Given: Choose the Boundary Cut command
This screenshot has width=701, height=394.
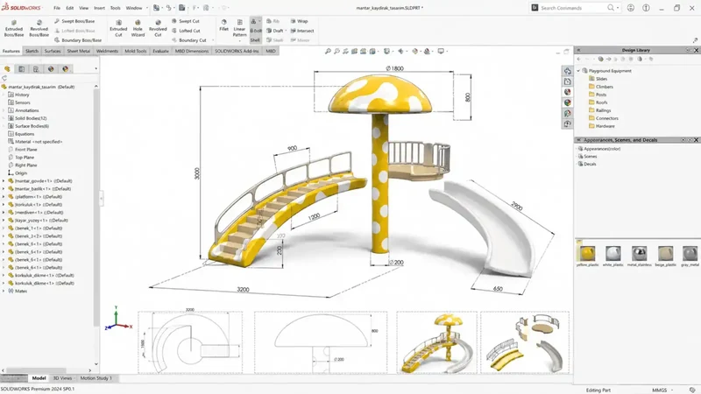Looking at the screenshot, I should 188,40.
